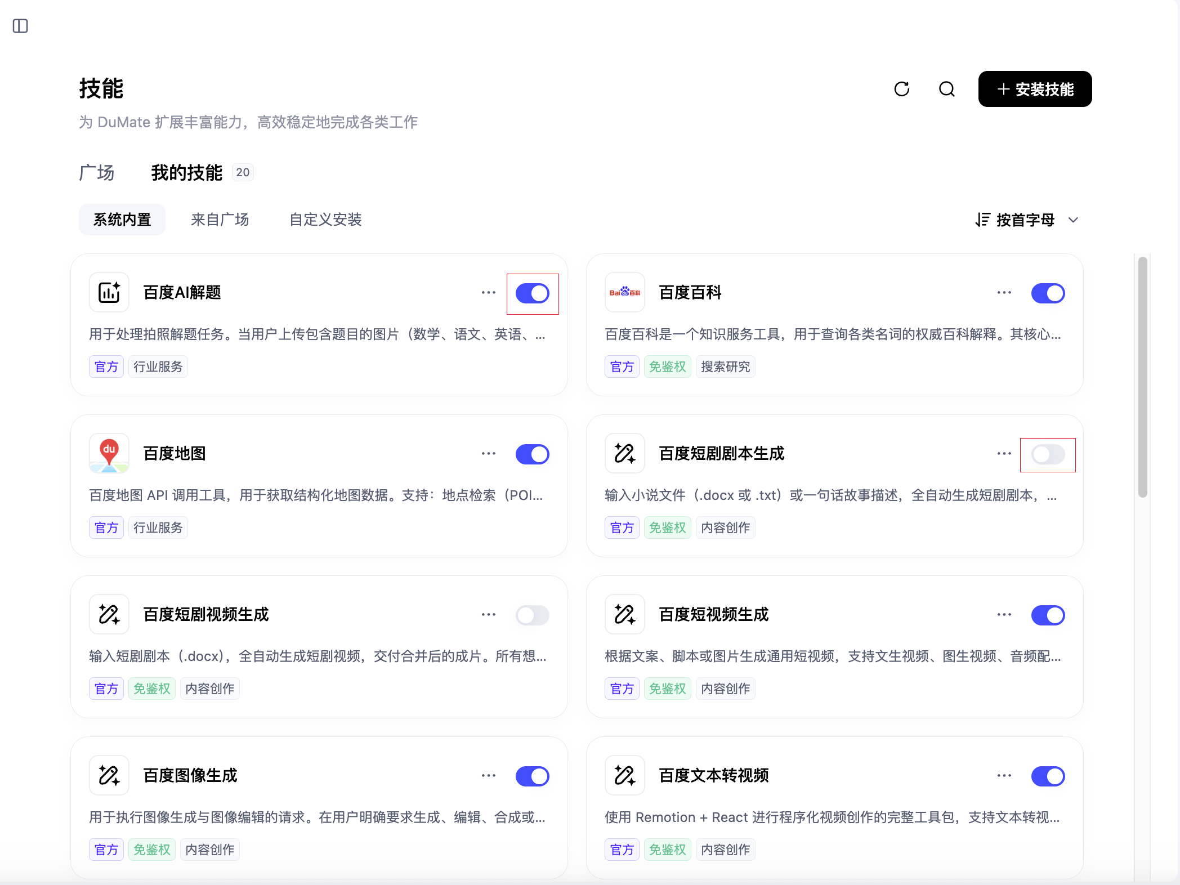Turn off the 百度图像生成 toggle
Viewport: 1180px width, 885px height.
533,776
